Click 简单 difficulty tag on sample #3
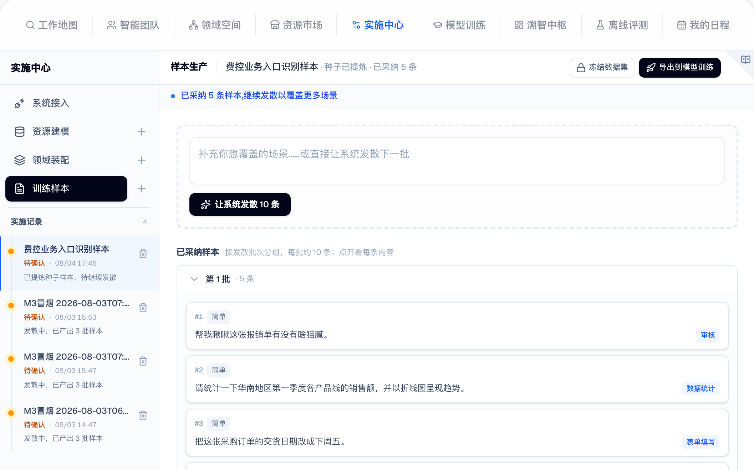The image size is (754, 470). [x=219, y=423]
